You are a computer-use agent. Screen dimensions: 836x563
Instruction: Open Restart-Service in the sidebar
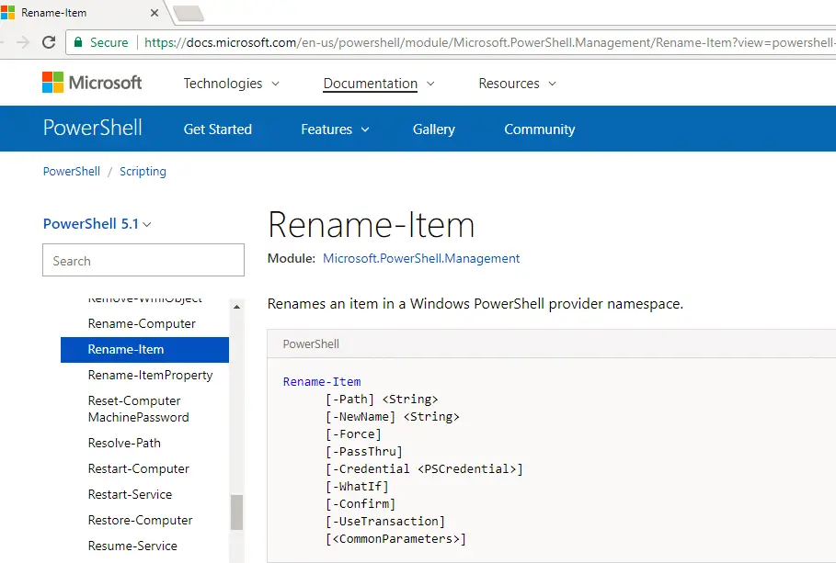[130, 494]
